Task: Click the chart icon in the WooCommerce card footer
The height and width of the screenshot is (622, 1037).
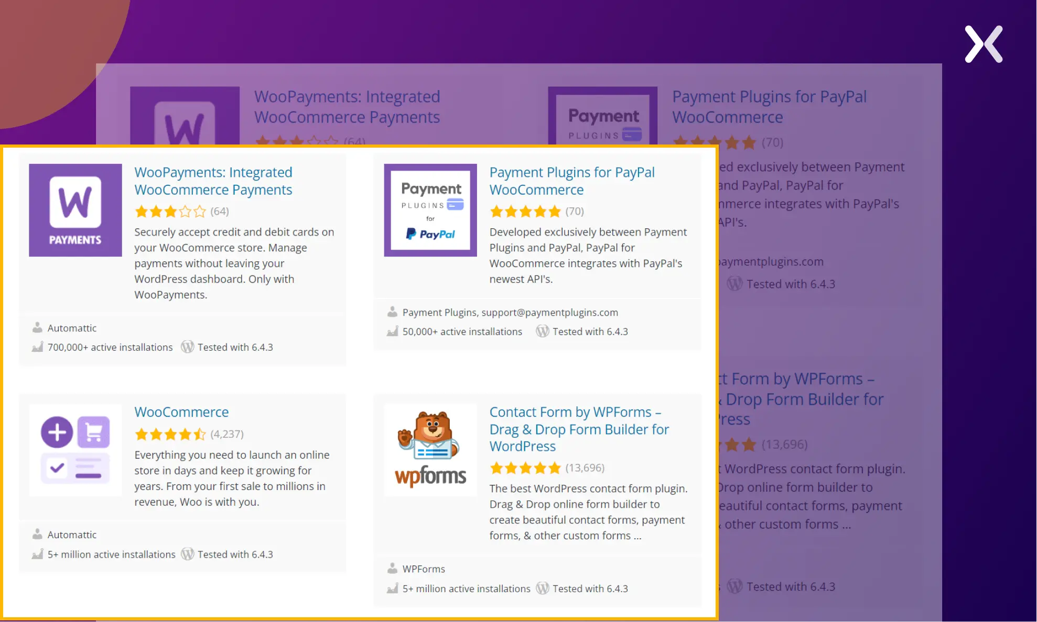Action: coord(37,554)
